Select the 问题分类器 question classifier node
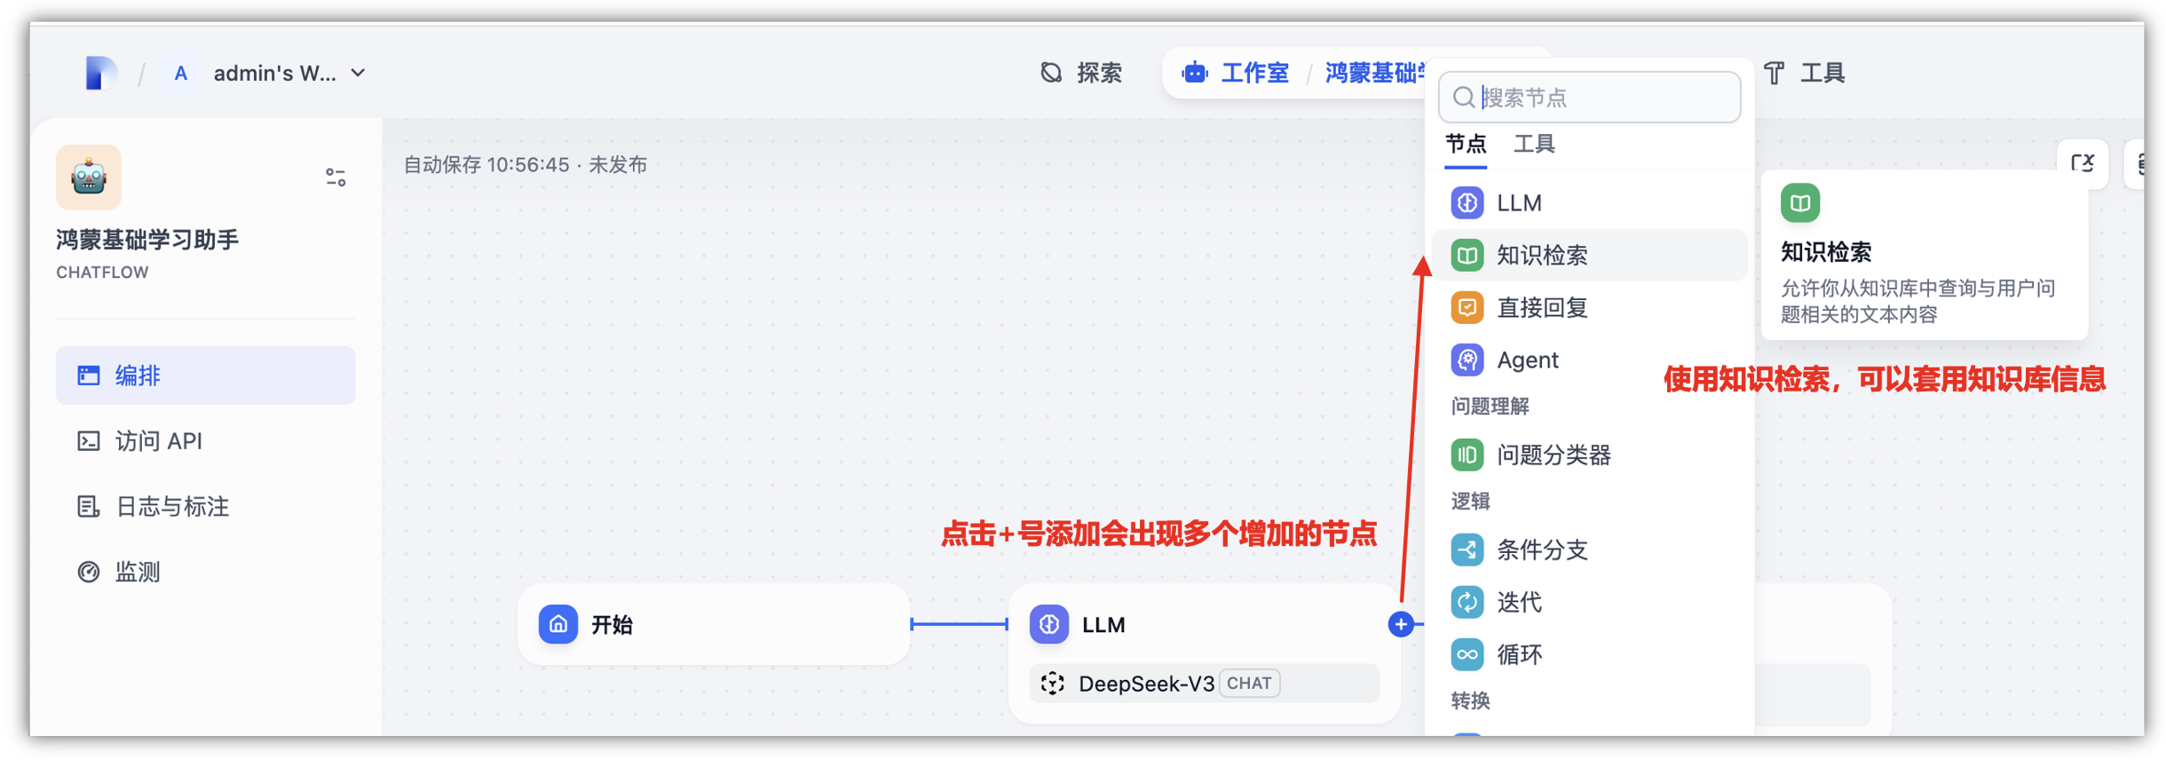 click(1589, 455)
